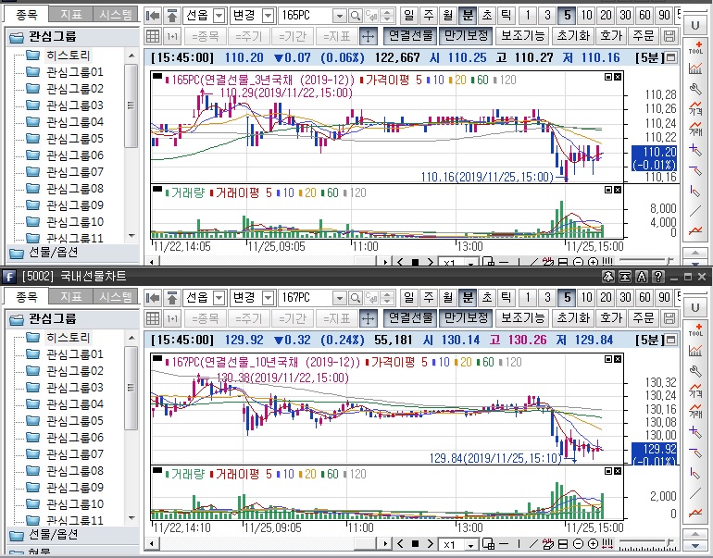Select the crosshair cursor tool in upper chart
This screenshot has width=713, height=558.
(x=367, y=36)
